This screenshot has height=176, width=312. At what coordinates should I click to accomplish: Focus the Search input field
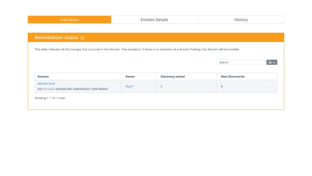(x=240, y=62)
